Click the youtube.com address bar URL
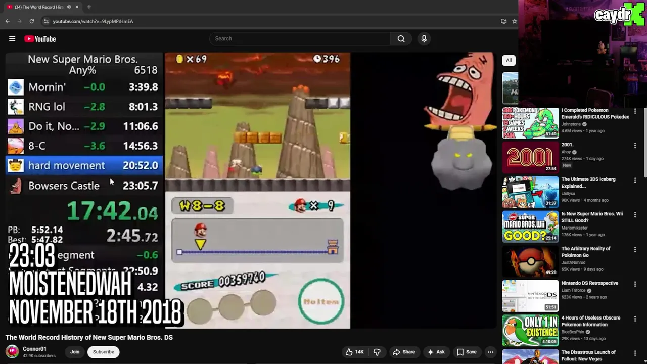This screenshot has width=647, height=364. tap(93, 21)
